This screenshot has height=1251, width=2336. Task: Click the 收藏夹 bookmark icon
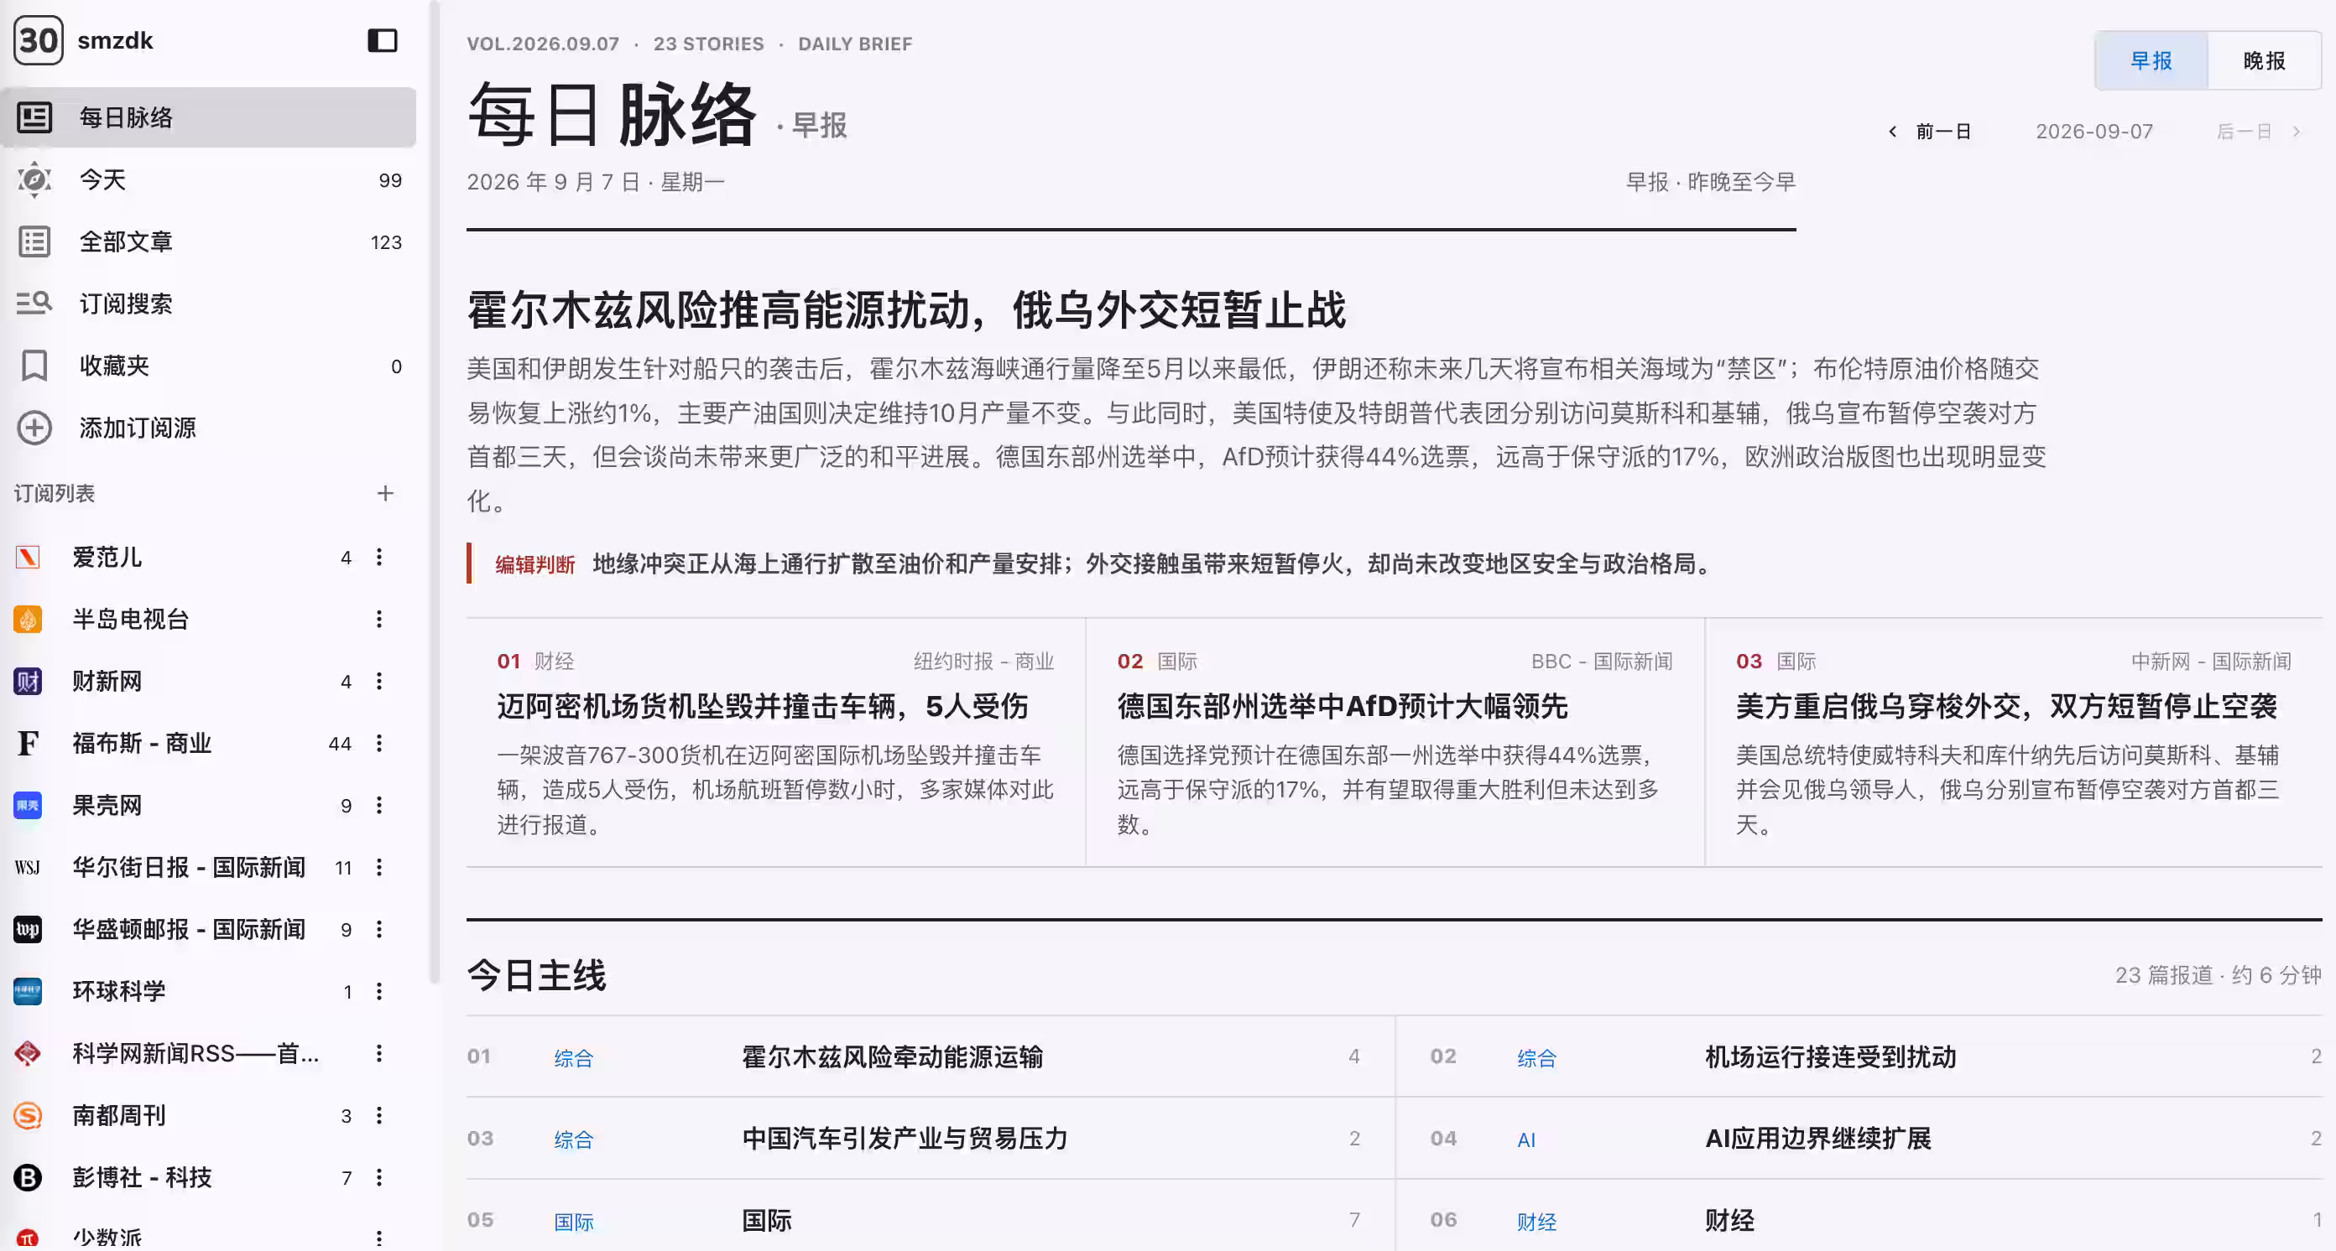(34, 366)
